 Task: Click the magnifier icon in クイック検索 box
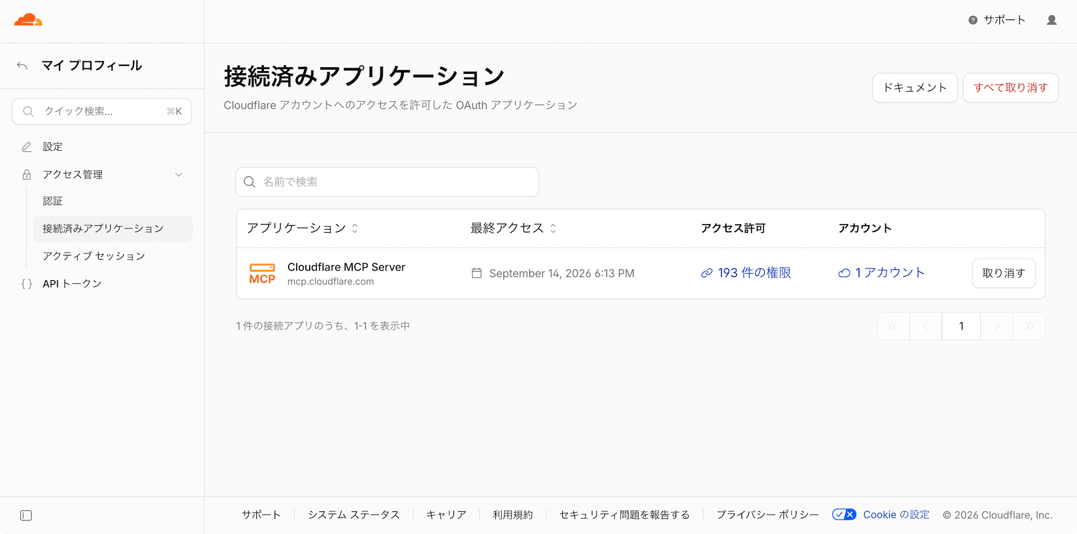(x=29, y=112)
